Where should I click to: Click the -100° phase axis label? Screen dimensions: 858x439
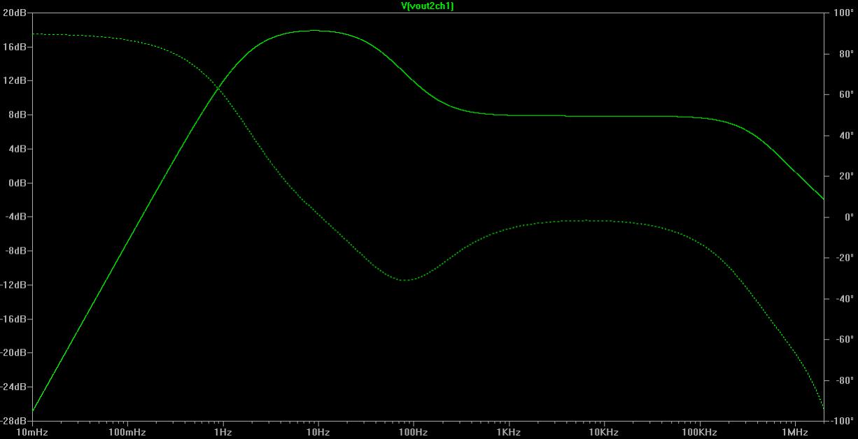[843, 422]
